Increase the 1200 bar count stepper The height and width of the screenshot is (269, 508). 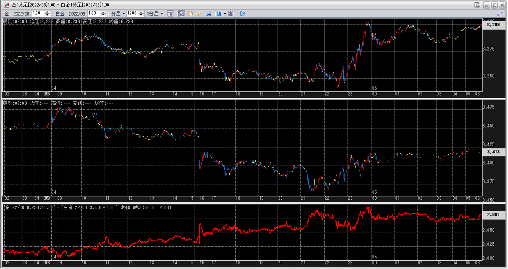click(141, 12)
